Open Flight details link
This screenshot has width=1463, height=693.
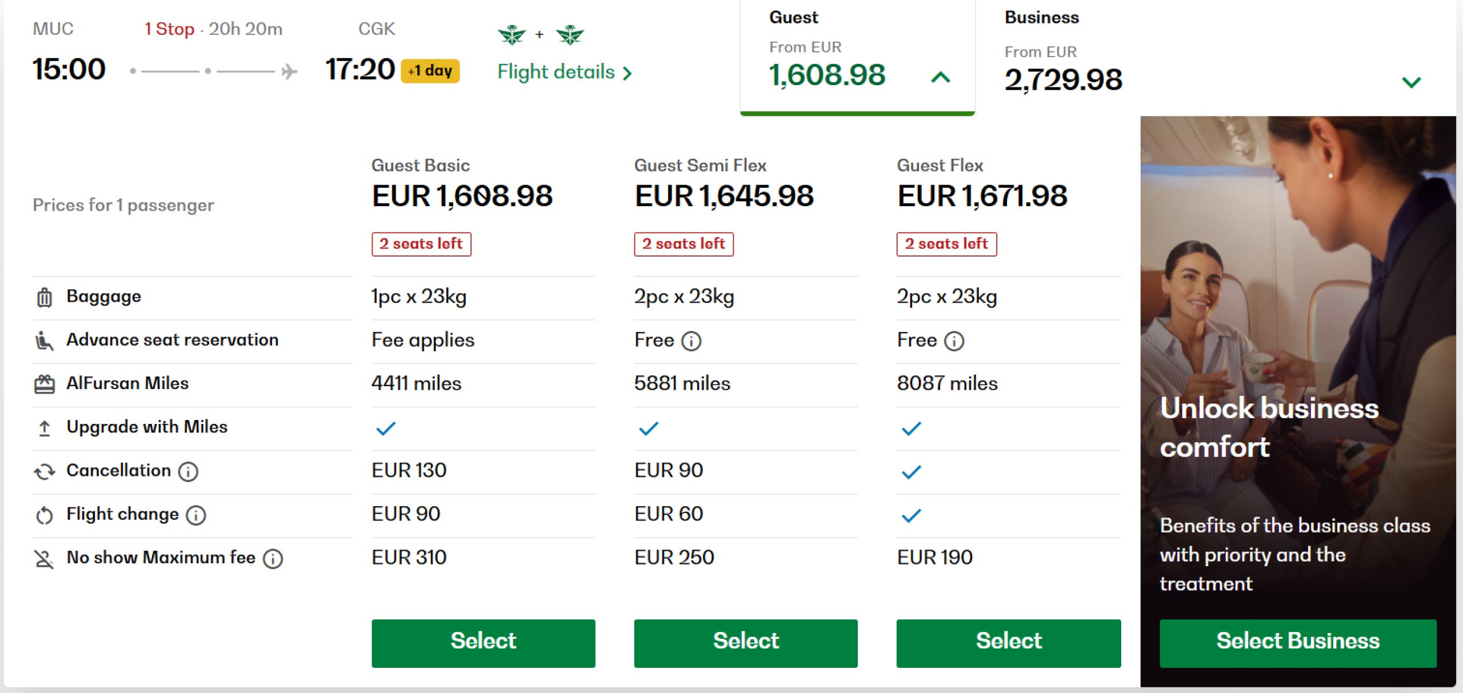(x=564, y=73)
